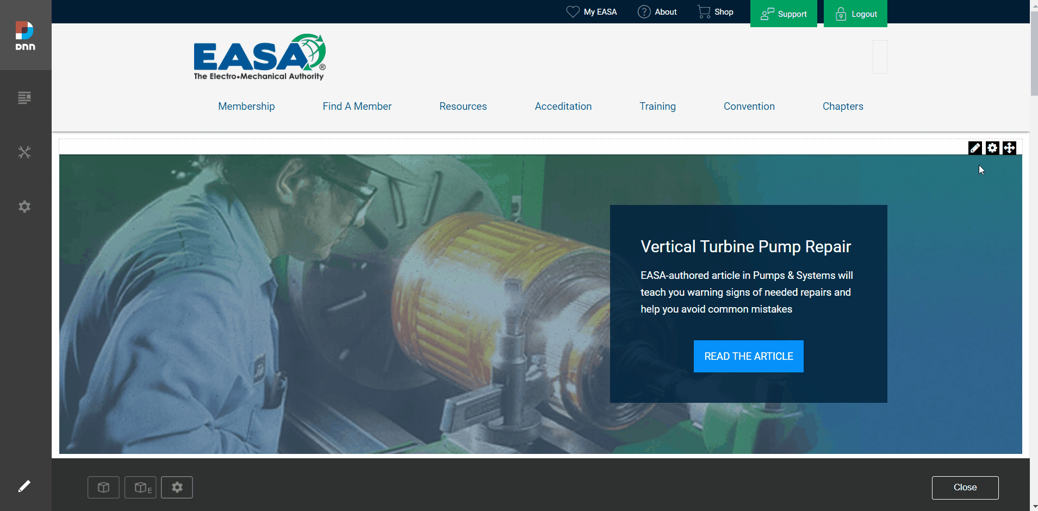Open the Training menu
The width and height of the screenshot is (1038, 511).
[x=657, y=107]
